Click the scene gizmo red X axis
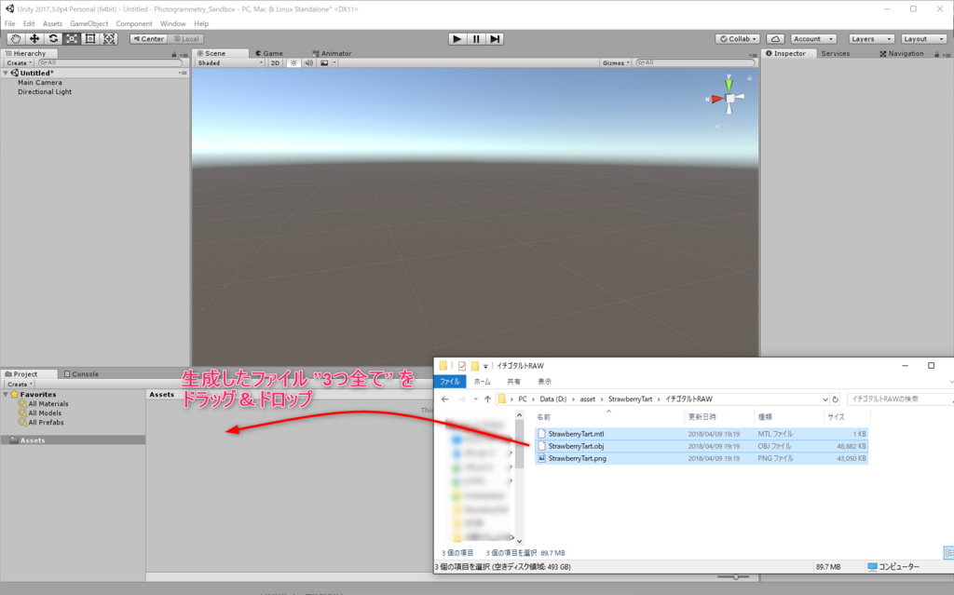Screen dimensions: 954x595 [x=715, y=99]
